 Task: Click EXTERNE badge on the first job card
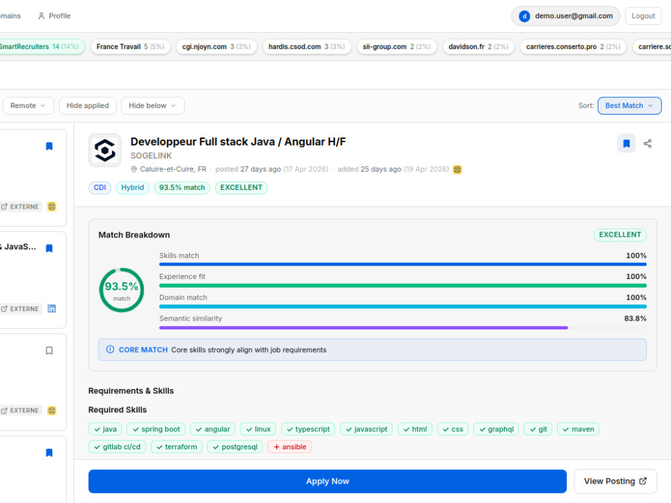(x=20, y=207)
